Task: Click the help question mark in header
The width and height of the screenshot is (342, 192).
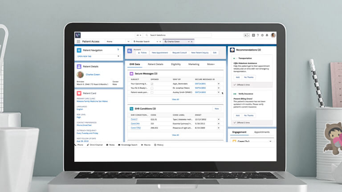Action: coord(257,35)
